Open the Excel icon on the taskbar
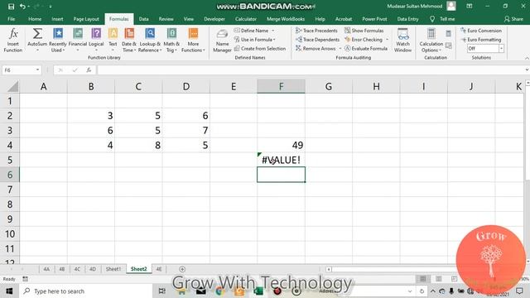530x298 pixels. click(x=258, y=291)
